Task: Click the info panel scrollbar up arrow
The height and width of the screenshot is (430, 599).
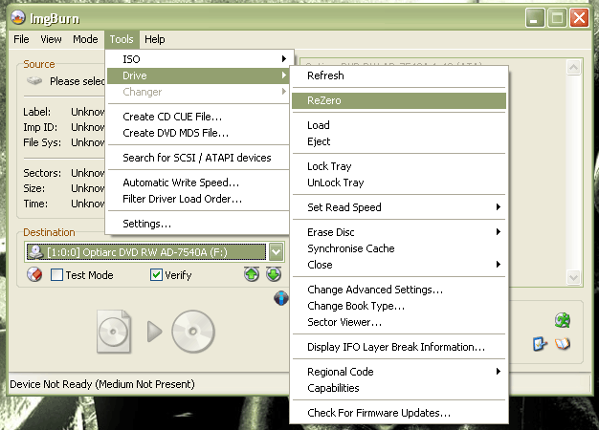Action: 573,68
